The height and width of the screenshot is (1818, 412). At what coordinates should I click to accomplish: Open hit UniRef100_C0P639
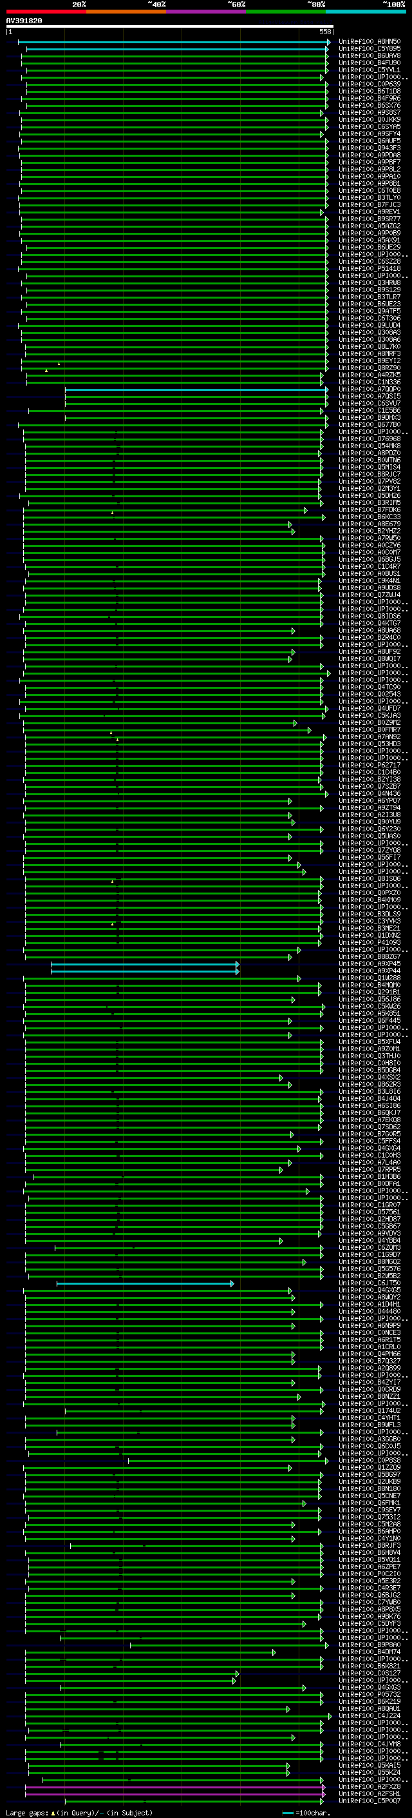tap(370, 84)
